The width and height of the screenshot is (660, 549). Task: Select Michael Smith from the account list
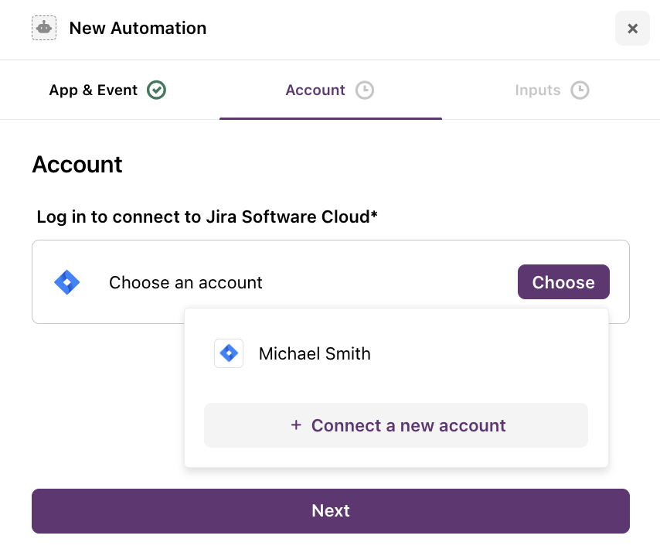point(315,353)
